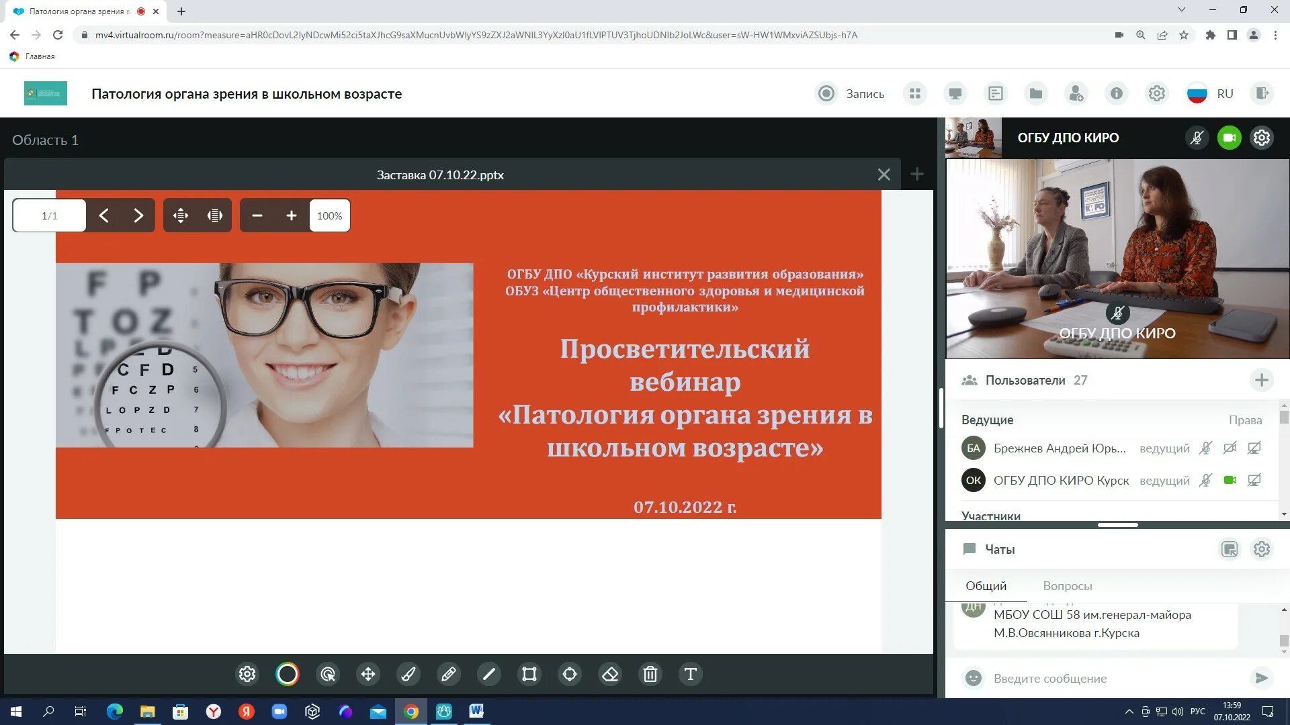The image size is (1290, 725).
Task: Open the color wheel picker
Action: (x=288, y=674)
